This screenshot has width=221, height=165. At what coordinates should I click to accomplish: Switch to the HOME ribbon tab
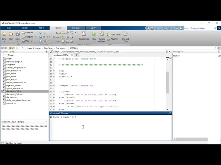pos(8,28)
